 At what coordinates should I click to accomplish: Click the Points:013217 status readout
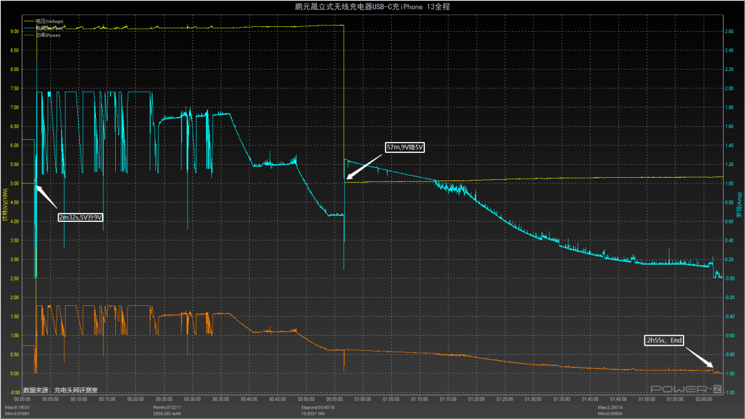[x=167, y=407]
